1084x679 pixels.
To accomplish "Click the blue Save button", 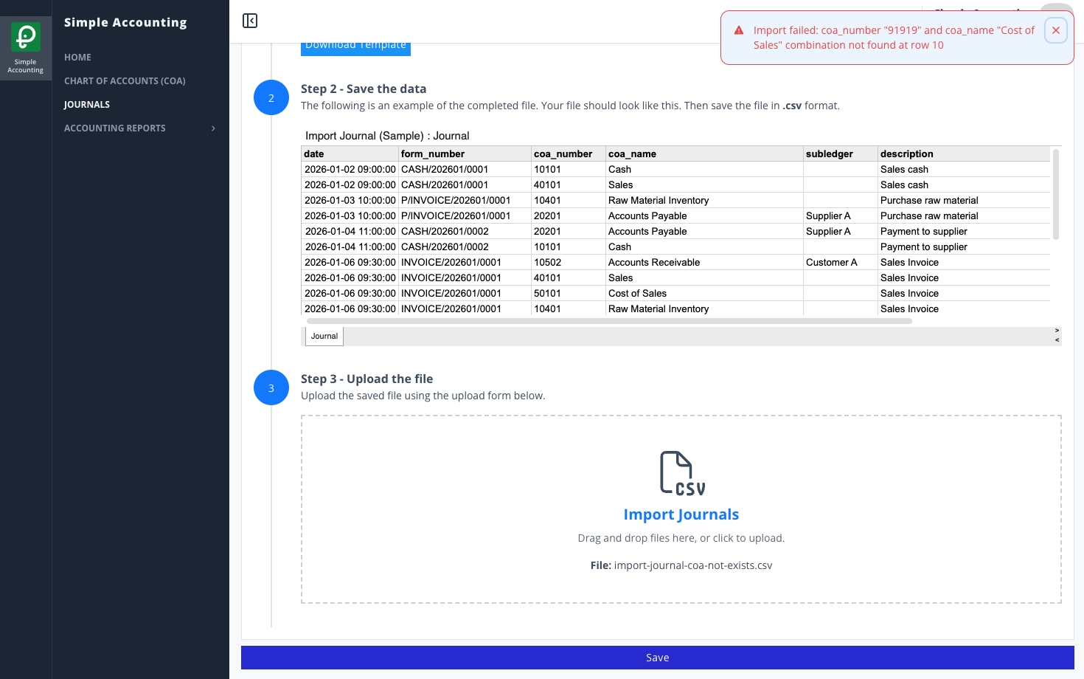I will click(x=658, y=658).
